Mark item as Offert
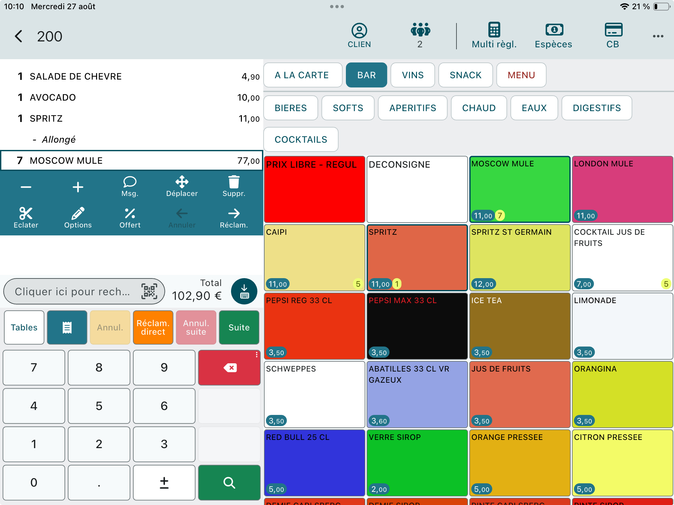The image size is (674, 505). coord(130,218)
